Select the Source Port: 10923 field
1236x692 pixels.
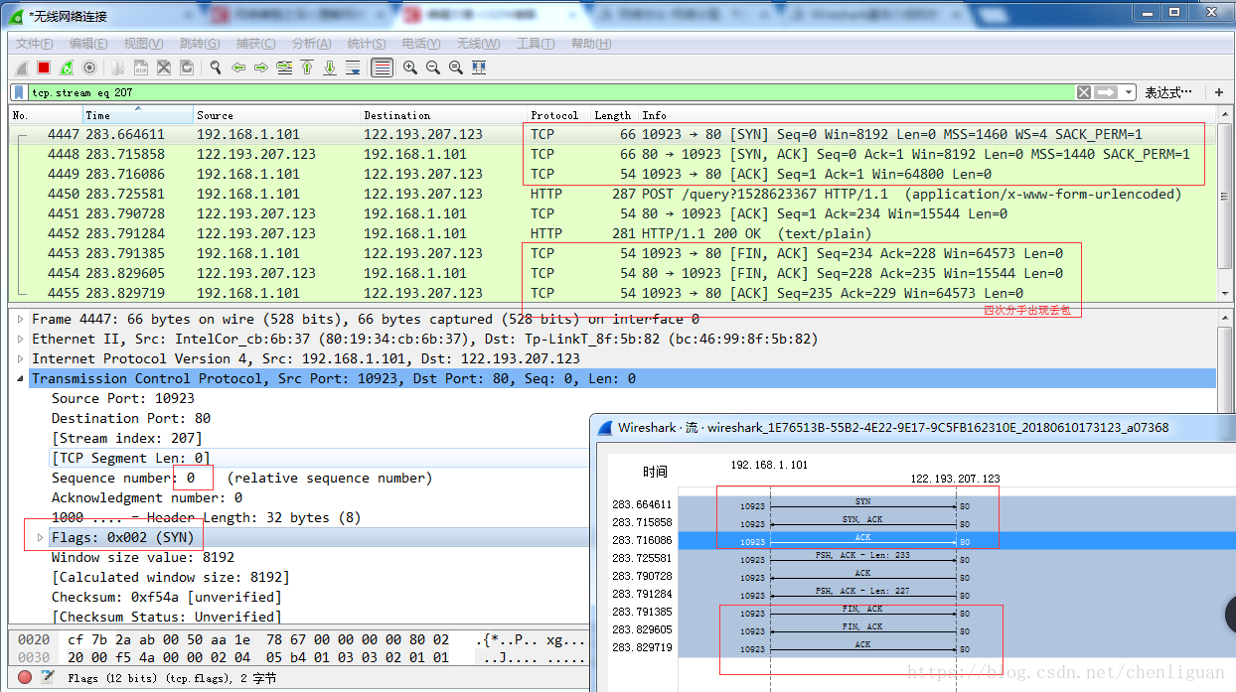coord(123,398)
